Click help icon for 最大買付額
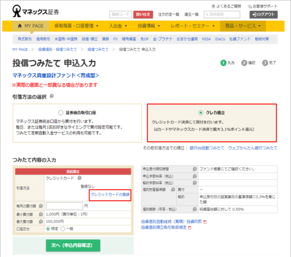291x257 pixels. (x=41, y=221)
